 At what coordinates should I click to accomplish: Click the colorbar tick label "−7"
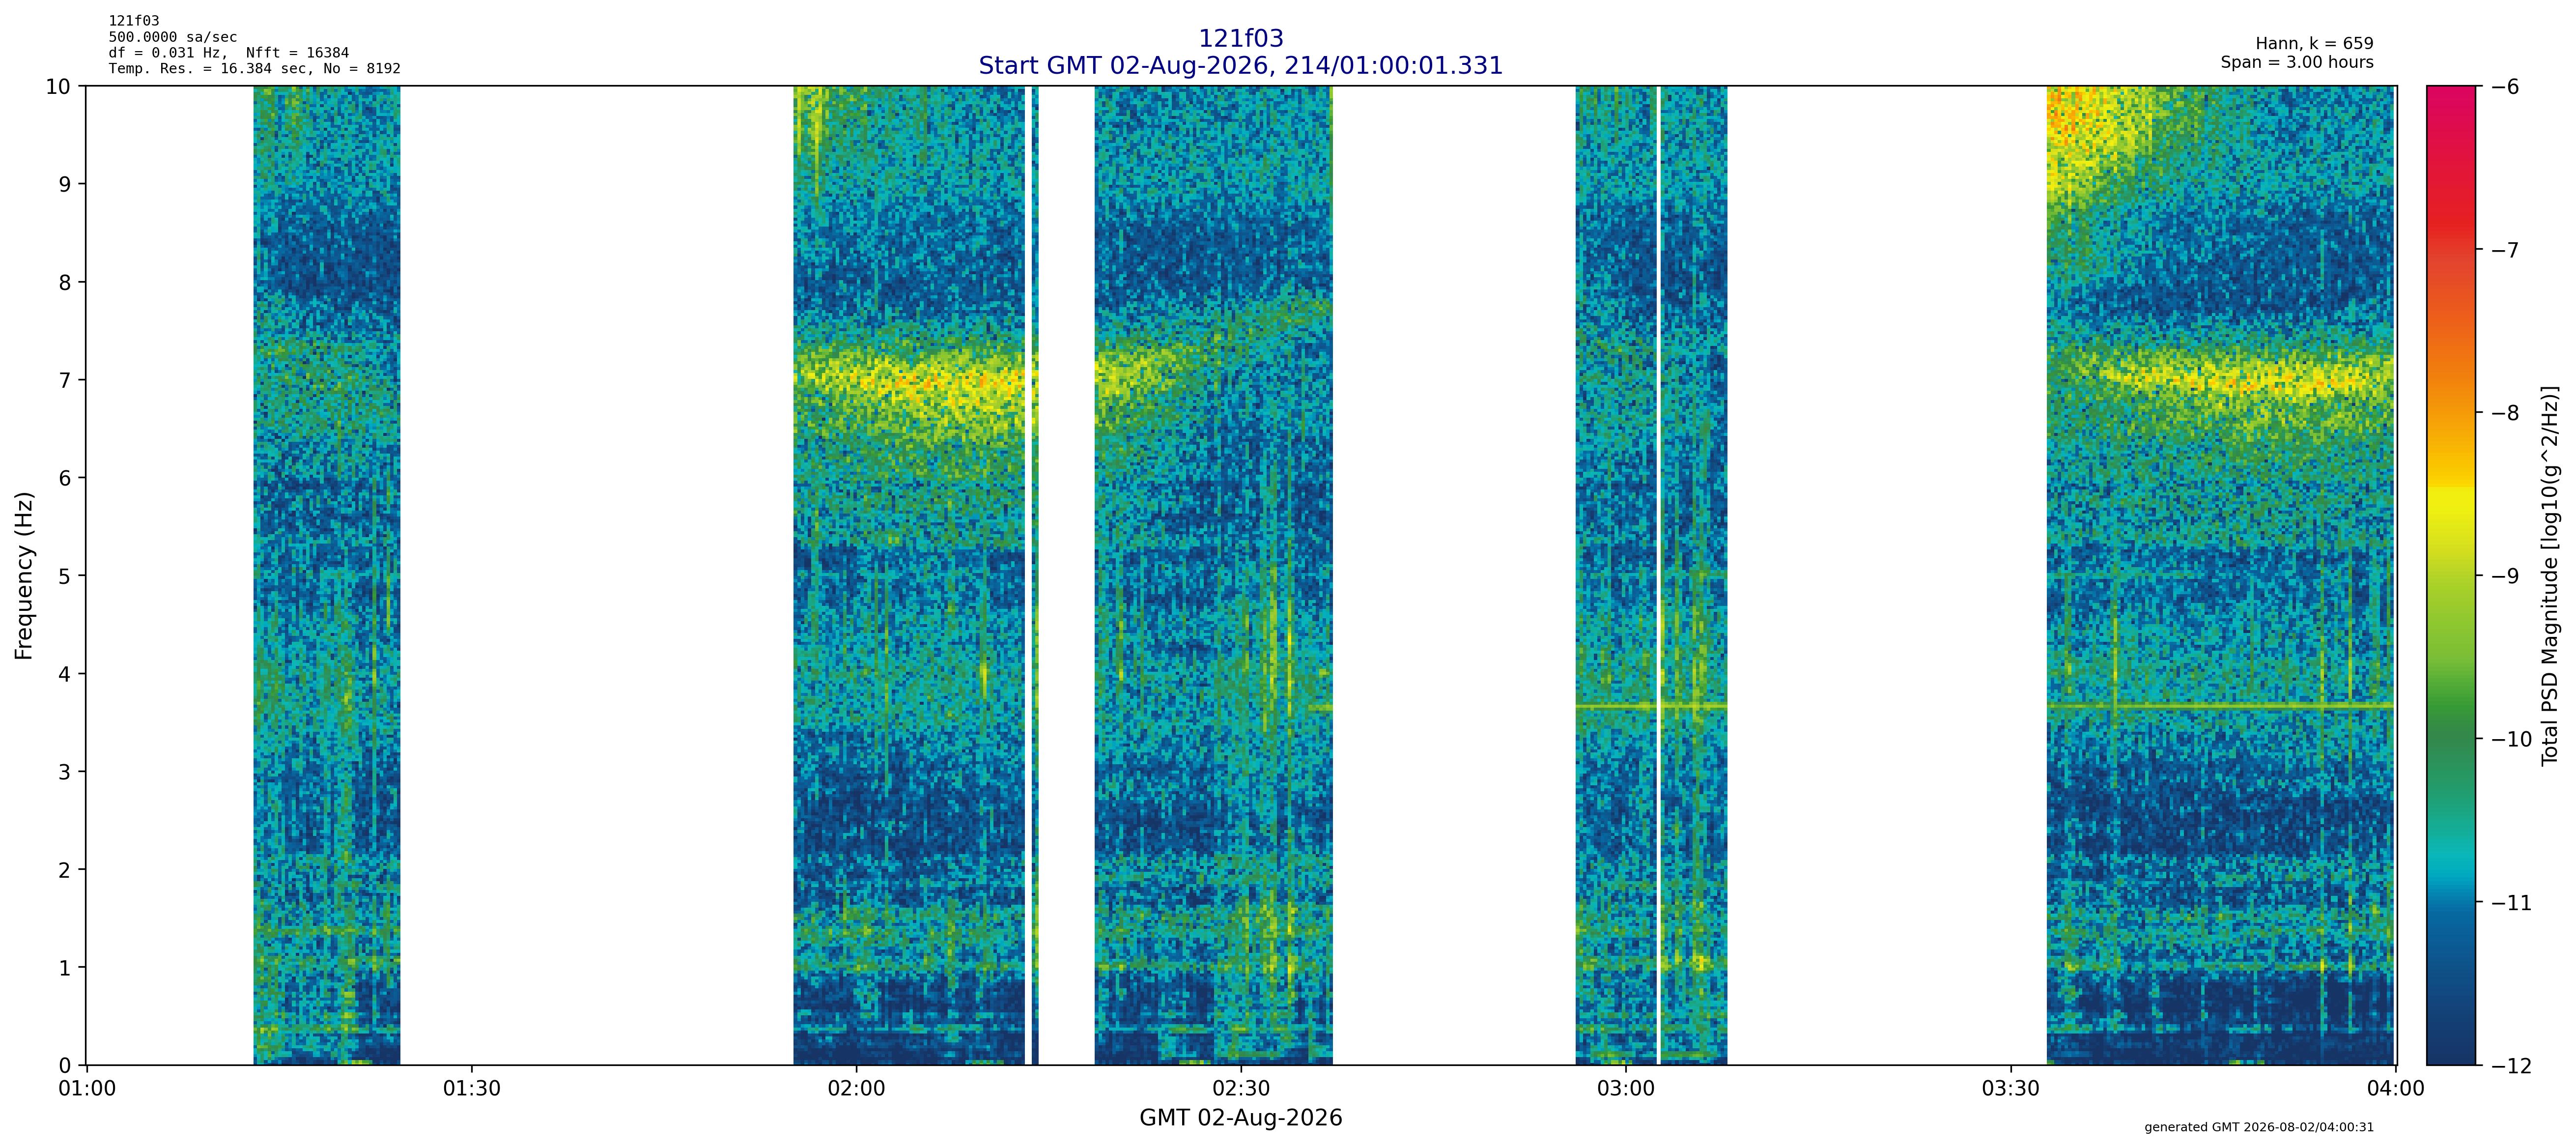click(2504, 250)
